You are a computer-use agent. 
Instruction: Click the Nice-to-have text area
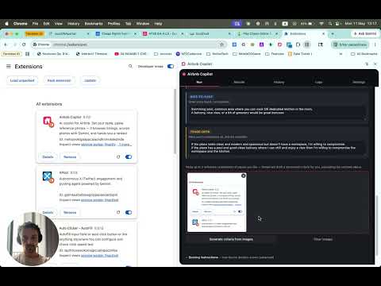pyautogui.click(x=279, y=113)
